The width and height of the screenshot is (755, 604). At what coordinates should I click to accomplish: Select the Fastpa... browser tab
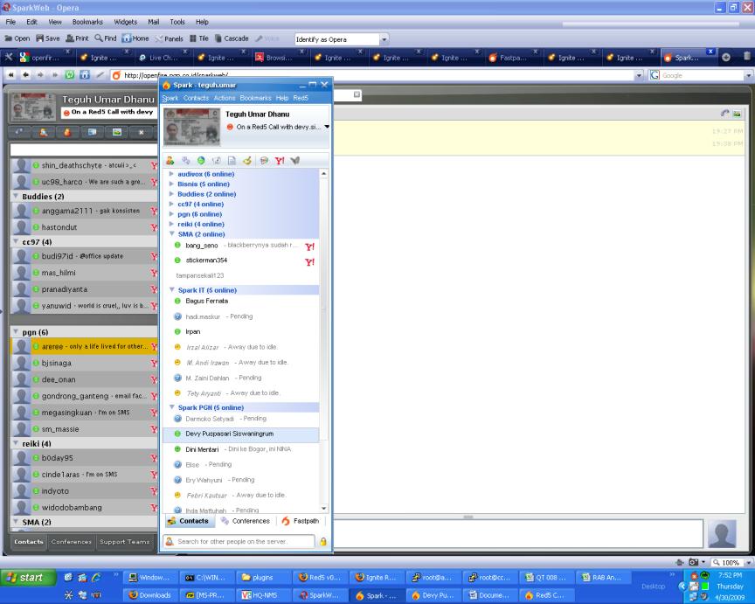[x=513, y=58]
